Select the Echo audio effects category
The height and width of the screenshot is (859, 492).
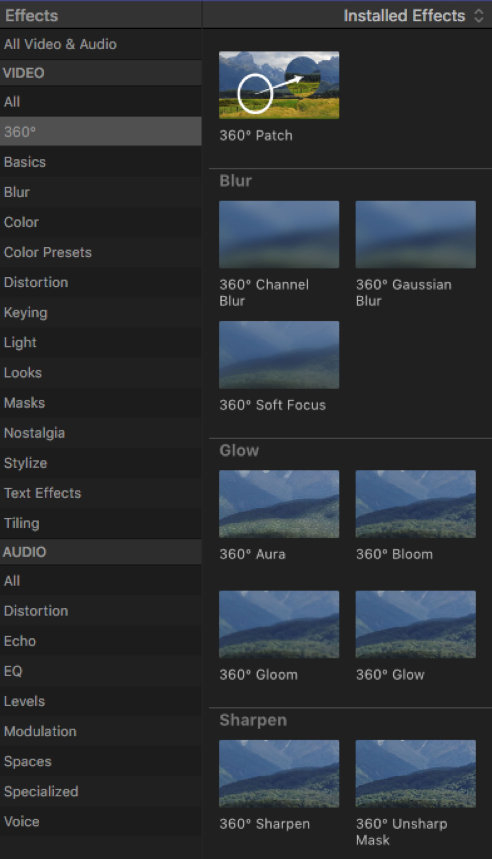coord(20,641)
